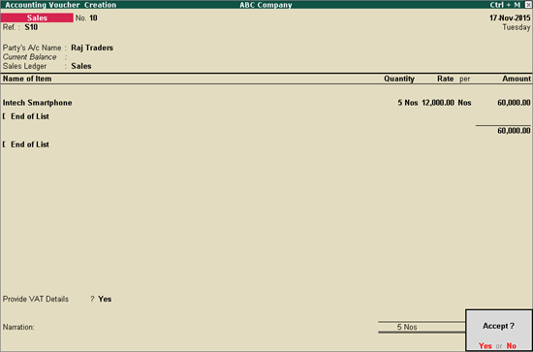The image size is (533, 352).
Task: Edit the Ref value S10
Action: click(31, 27)
